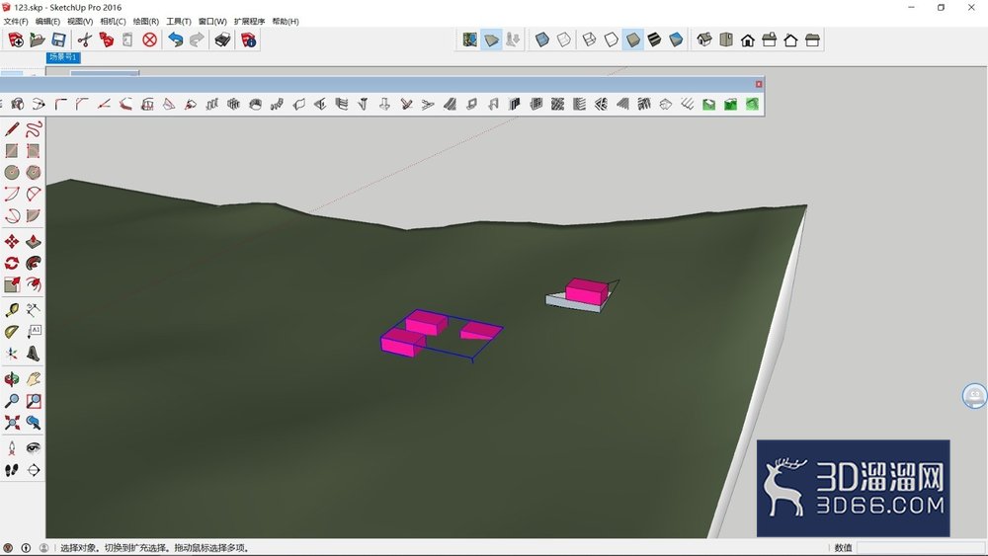
Task: Select the Axes tool
Action: click(x=12, y=354)
